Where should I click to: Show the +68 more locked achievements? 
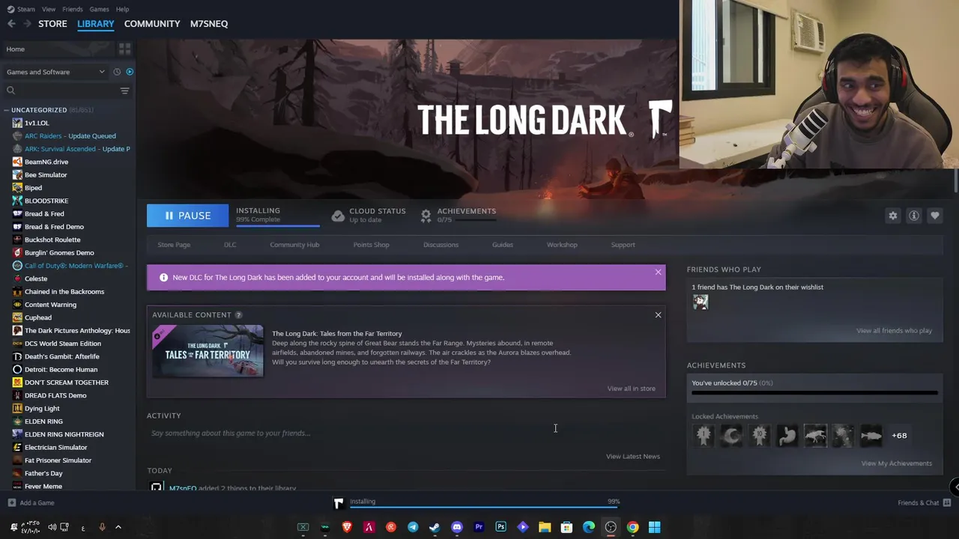899,436
